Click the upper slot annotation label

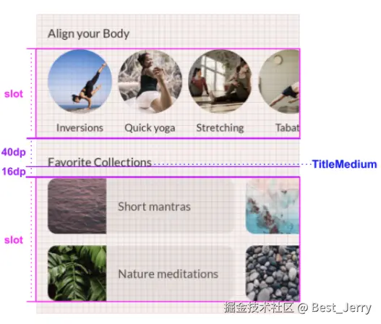(14, 94)
